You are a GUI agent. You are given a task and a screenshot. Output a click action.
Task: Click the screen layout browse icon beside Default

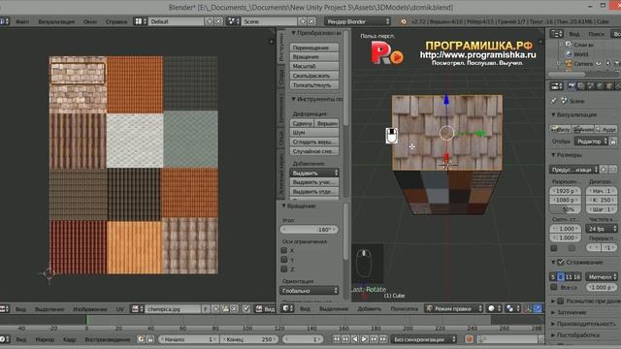(x=141, y=21)
